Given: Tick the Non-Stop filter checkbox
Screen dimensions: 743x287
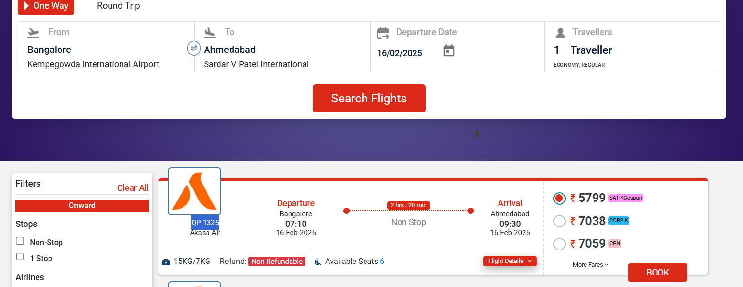Looking at the screenshot, I should click(x=20, y=241).
